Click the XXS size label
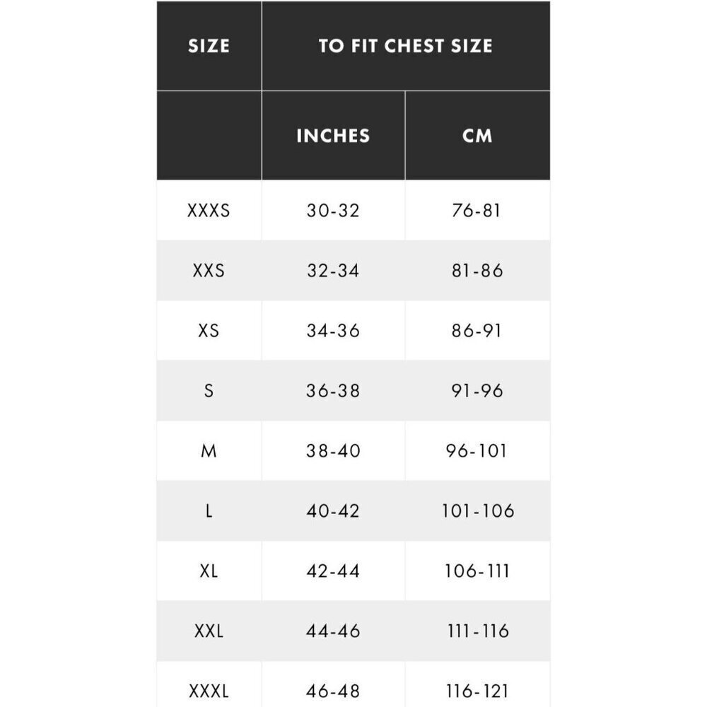Image resolution: width=707 pixels, height=707 pixels. click(x=209, y=271)
